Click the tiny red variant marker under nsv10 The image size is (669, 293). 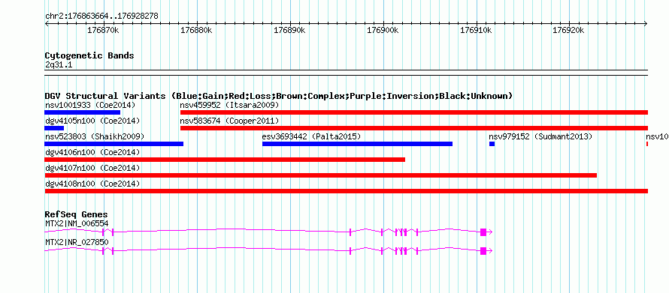647,144
